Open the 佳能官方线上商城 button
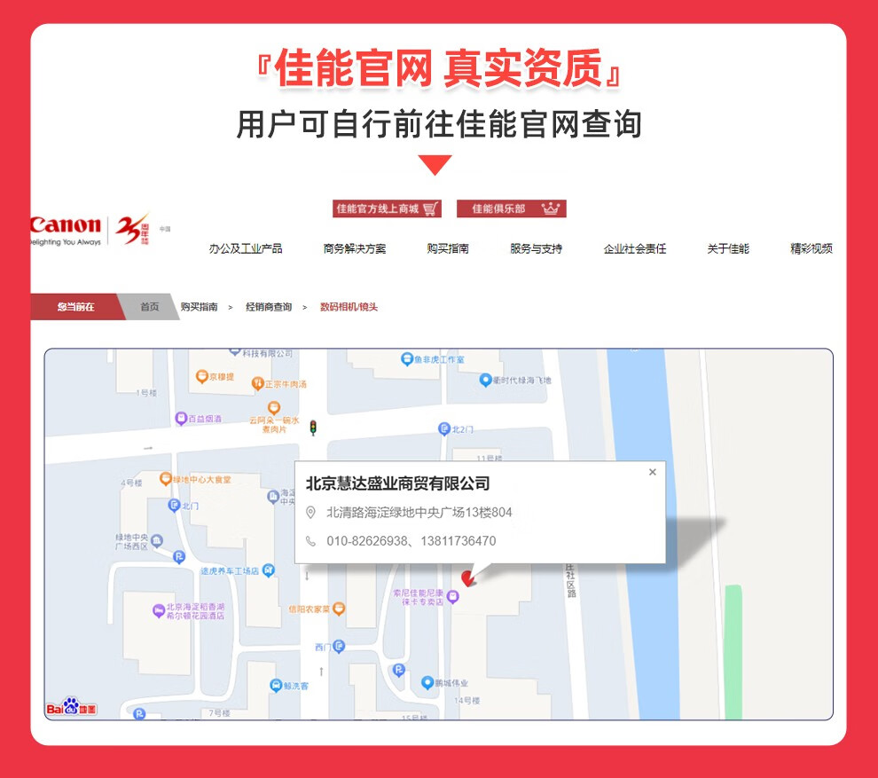The width and height of the screenshot is (878, 778). pyautogui.click(x=387, y=209)
